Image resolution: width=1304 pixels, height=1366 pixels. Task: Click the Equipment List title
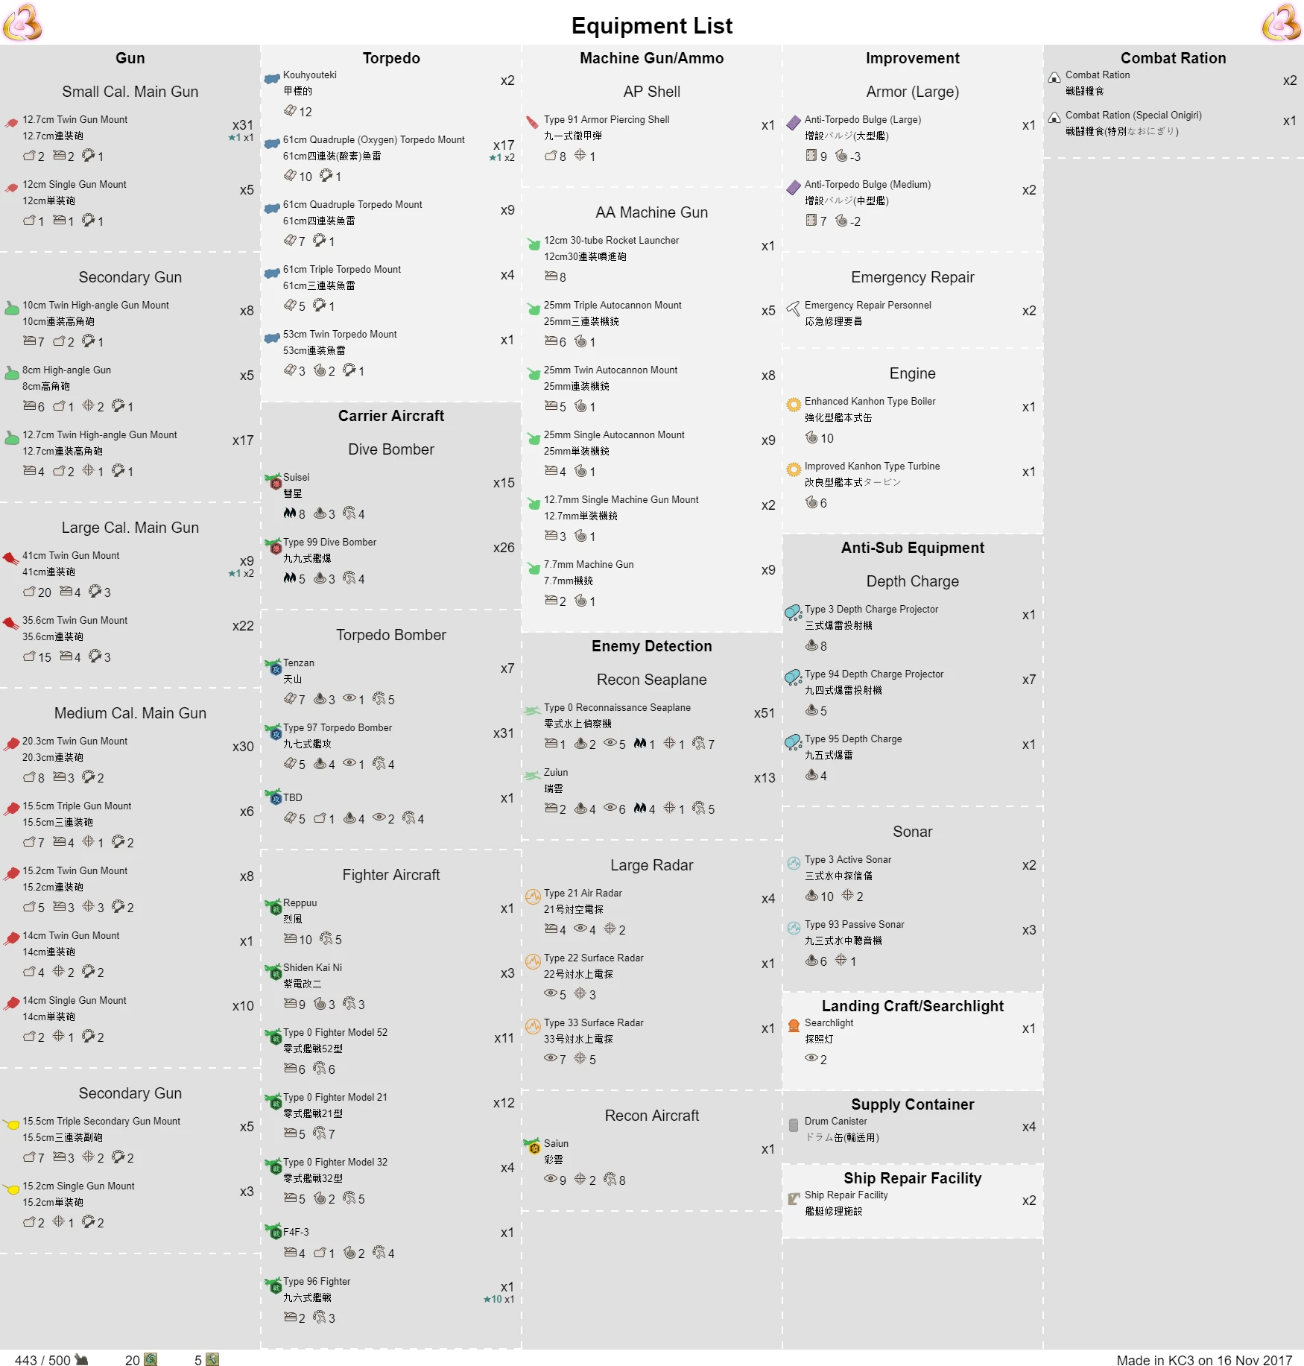tap(651, 26)
